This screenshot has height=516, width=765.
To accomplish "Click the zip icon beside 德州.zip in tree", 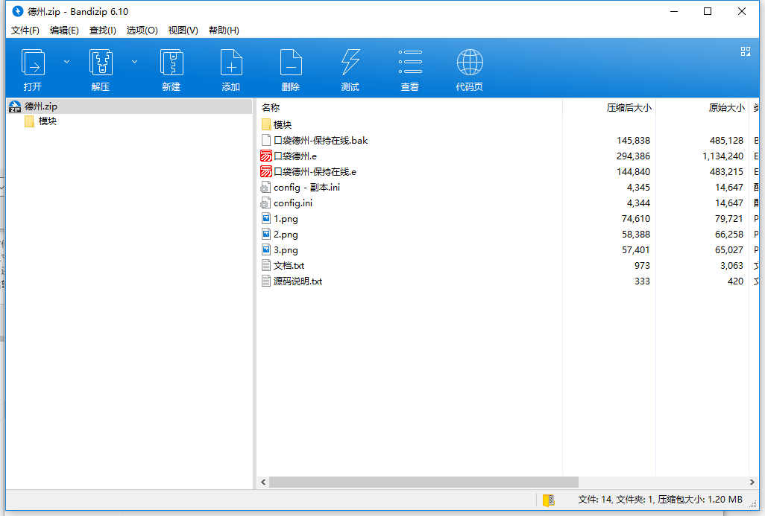I will point(15,106).
